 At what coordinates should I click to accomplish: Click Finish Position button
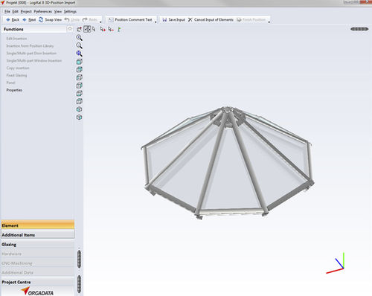click(251, 19)
